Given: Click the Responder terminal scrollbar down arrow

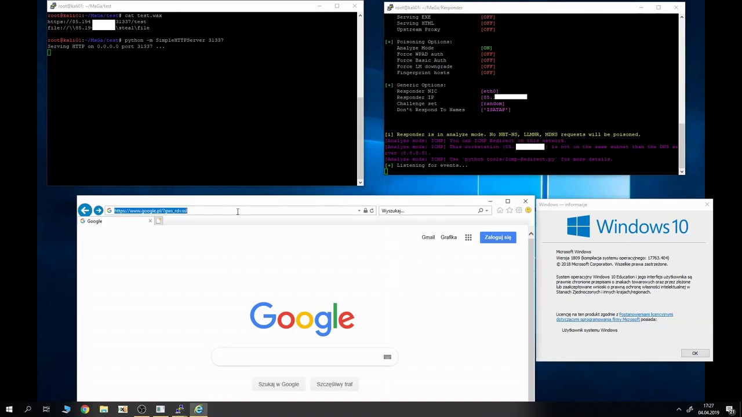Looking at the screenshot, I should [x=681, y=171].
